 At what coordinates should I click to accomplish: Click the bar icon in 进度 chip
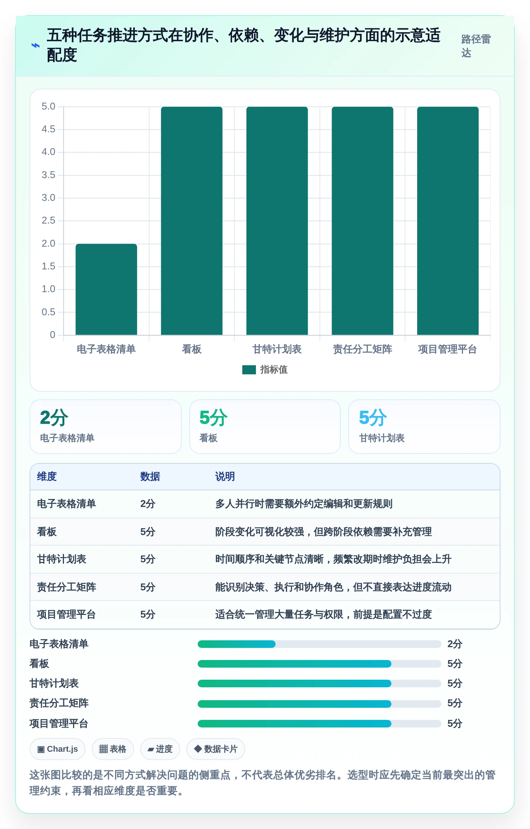coord(151,749)
